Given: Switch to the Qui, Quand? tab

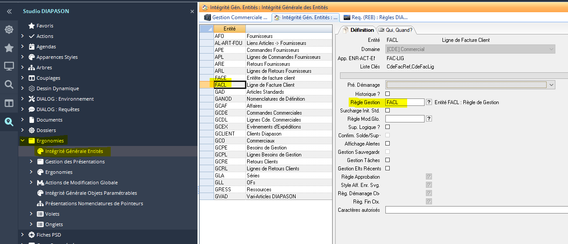Looking at the screenshot, I should [x=396, y=30].
